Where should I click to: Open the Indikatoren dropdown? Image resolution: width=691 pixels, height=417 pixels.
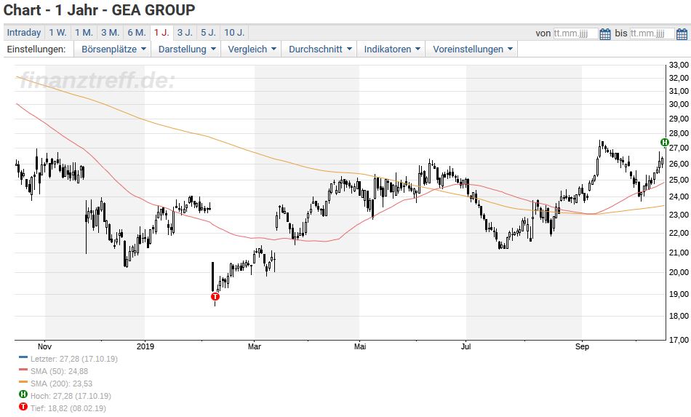pyautogui.click(x=392, y=49)
